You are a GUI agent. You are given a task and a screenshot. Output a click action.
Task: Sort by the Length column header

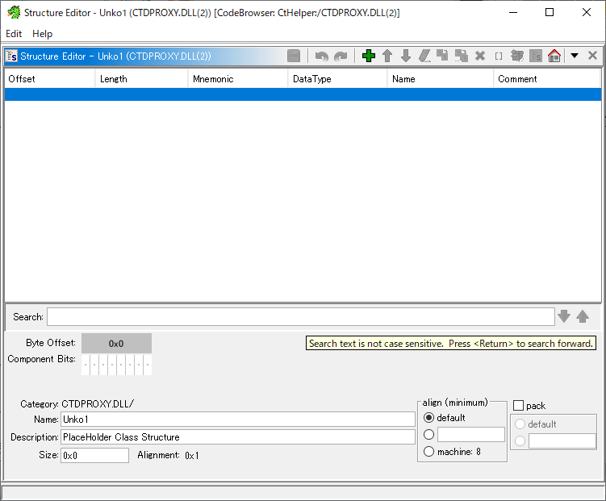141,79
